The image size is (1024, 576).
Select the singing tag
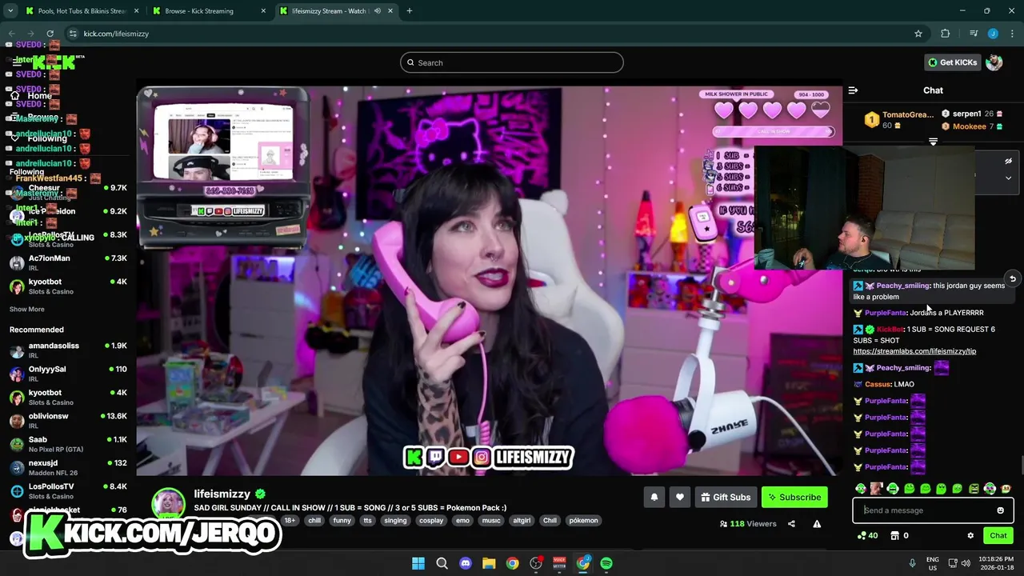pos(395,521)
